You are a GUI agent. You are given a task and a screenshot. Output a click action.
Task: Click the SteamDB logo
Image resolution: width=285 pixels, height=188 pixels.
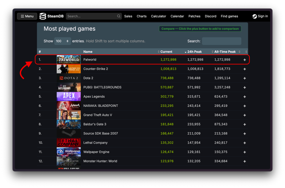[51, 16]
